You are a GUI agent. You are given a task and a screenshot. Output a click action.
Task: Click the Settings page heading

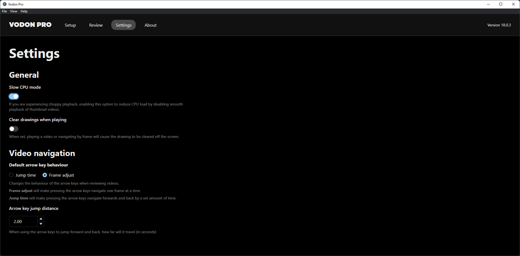coord(34,54)
